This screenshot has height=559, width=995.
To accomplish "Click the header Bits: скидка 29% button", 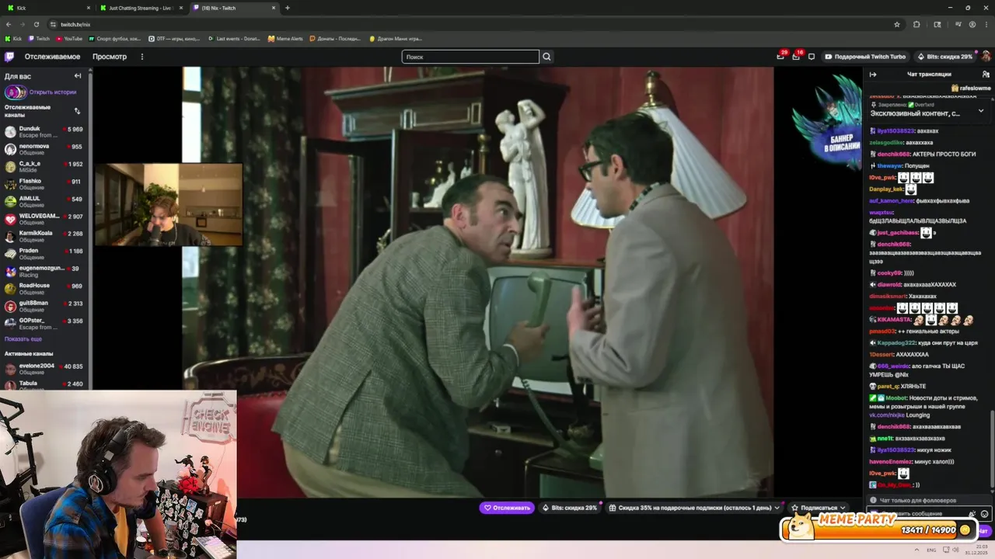I will coord(945,57).
